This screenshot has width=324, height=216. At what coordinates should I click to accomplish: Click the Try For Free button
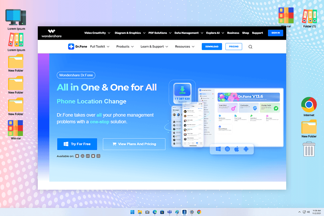[x=77, y=144]
